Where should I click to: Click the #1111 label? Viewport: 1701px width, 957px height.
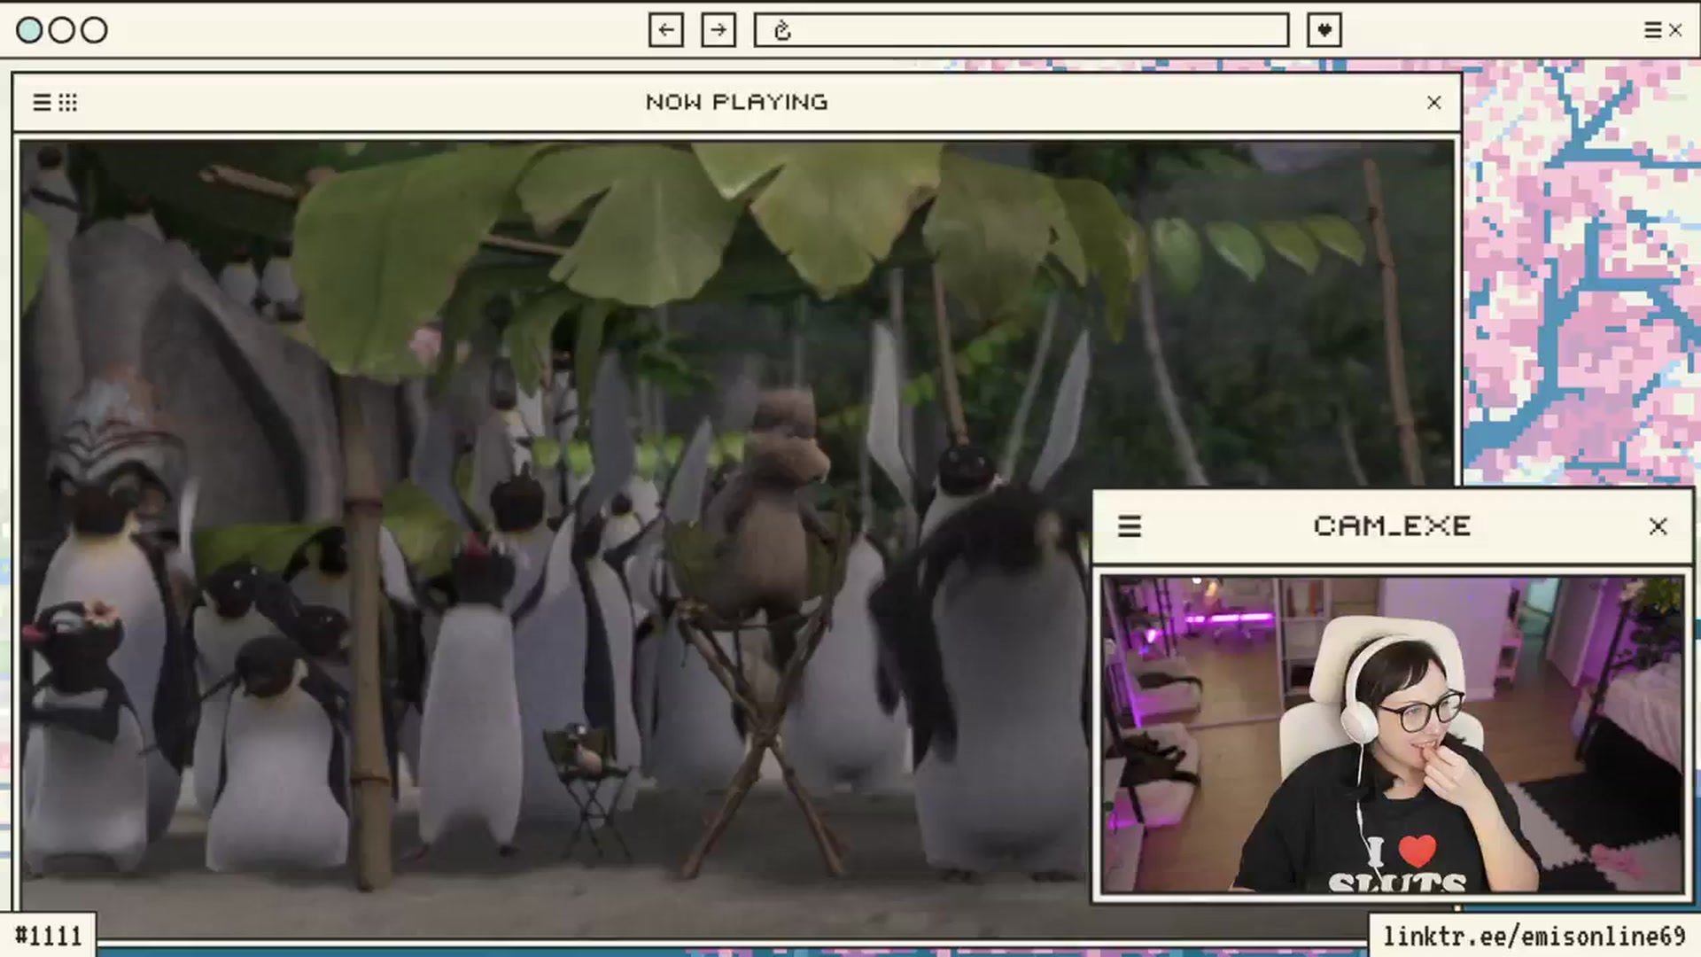(x=49, y=936)
